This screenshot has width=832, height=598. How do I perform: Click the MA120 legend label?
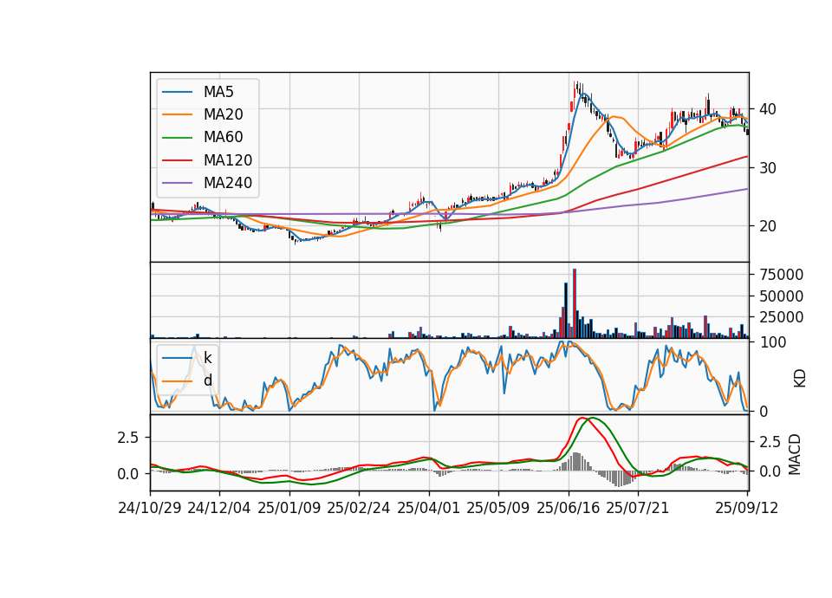[x=228, y=160]
